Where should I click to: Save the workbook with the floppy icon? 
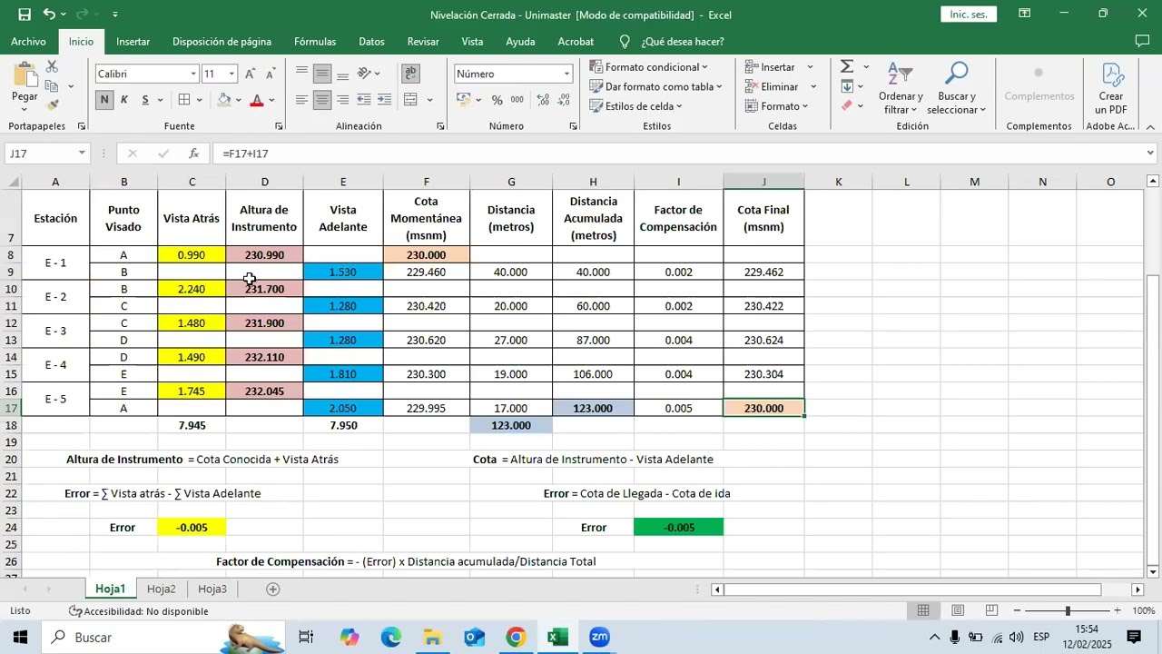coord(25,15)
